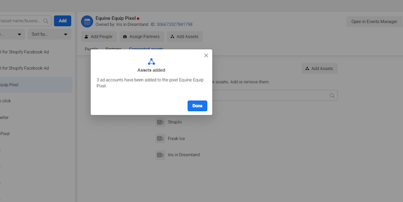The width and height of the screenshot is (403, 202).
Task: Click the Straplix ad account icon
Action: click(160, 122)
